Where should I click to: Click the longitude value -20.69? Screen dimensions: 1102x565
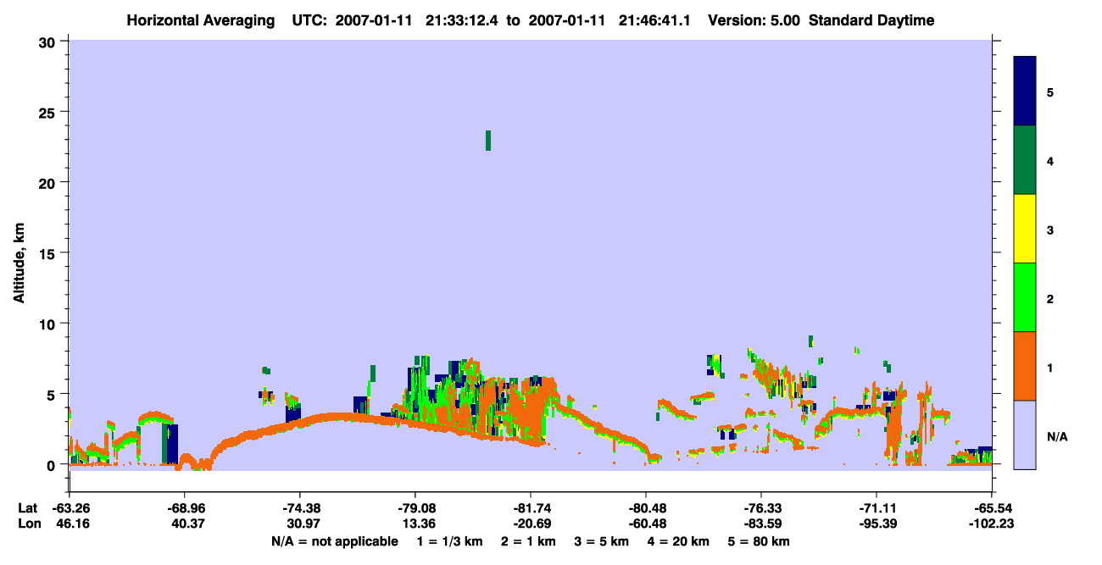(x=531, y=523)
